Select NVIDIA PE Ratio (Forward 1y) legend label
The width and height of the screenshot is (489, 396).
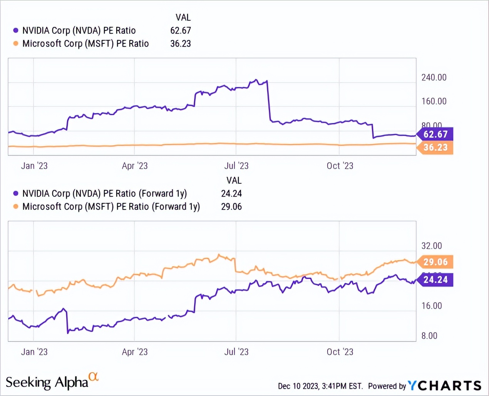[x=104, y=193]
